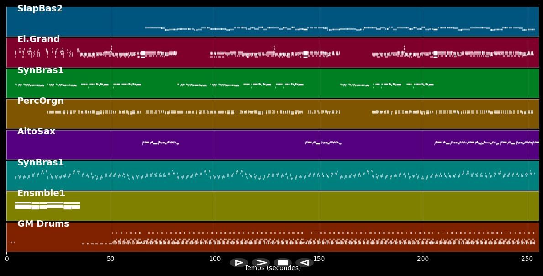Click the green SynBras1 track label

click(41, 70)
